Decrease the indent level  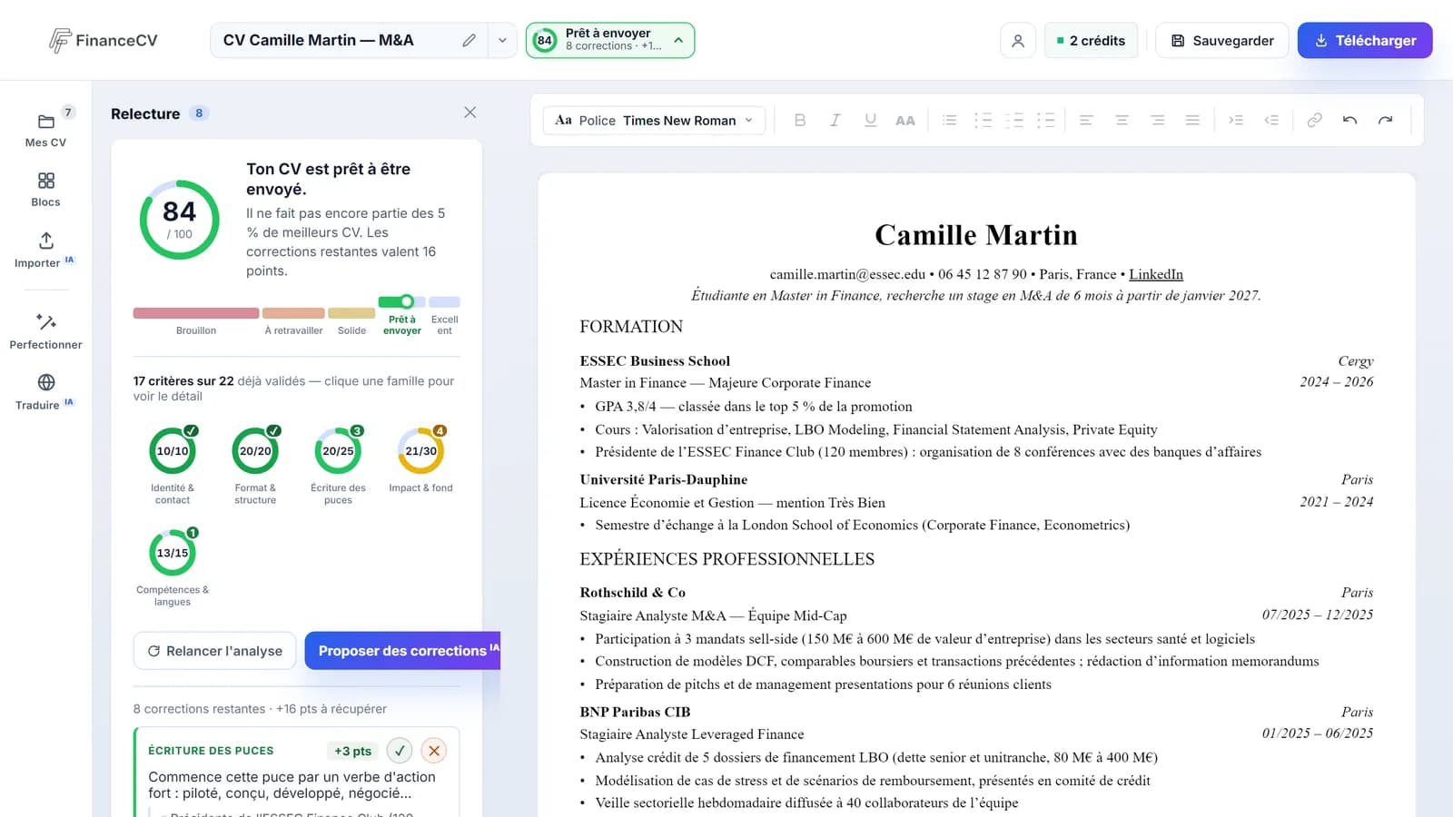[x=1271, y=120]
